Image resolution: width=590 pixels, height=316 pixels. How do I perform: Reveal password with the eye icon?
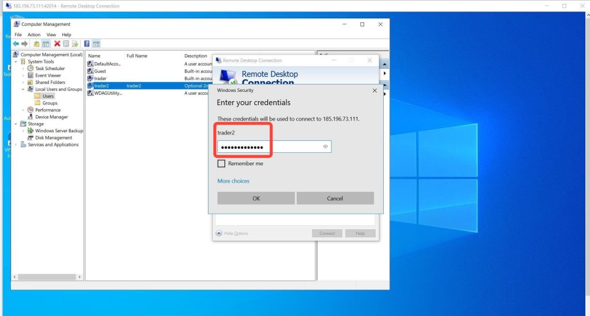click(326, 147)
